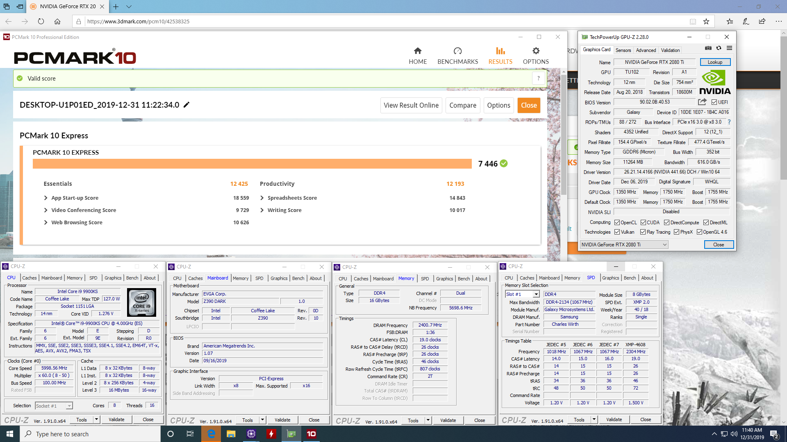Open browser Add notes pen icon

click(746, 21)
